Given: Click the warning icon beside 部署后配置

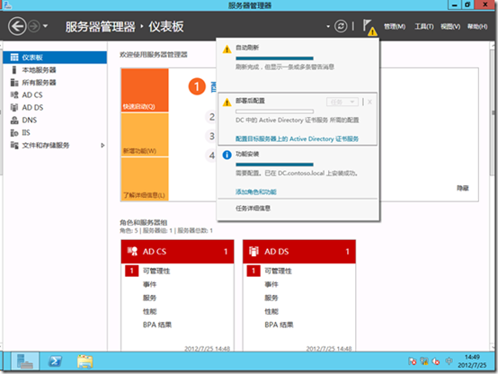Looking at the screenshot, I should pyautogui.click(x=227, y=102).
